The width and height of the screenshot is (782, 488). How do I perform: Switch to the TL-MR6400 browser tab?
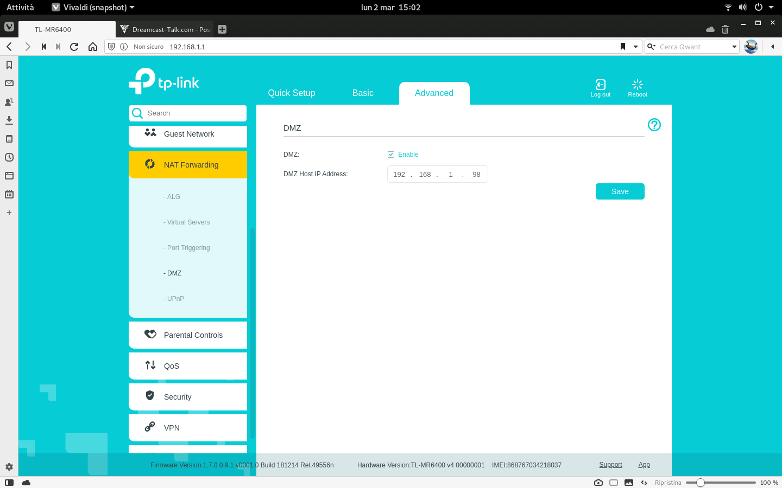coord(67,29)
